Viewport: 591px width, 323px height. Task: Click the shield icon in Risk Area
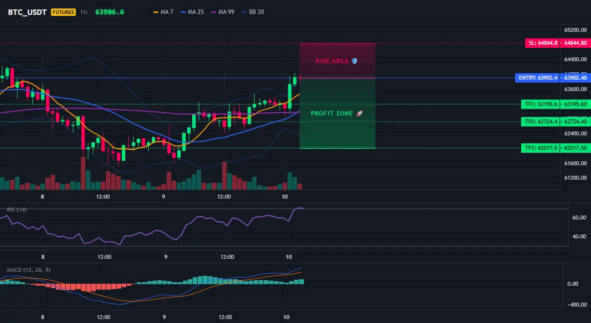354,61
